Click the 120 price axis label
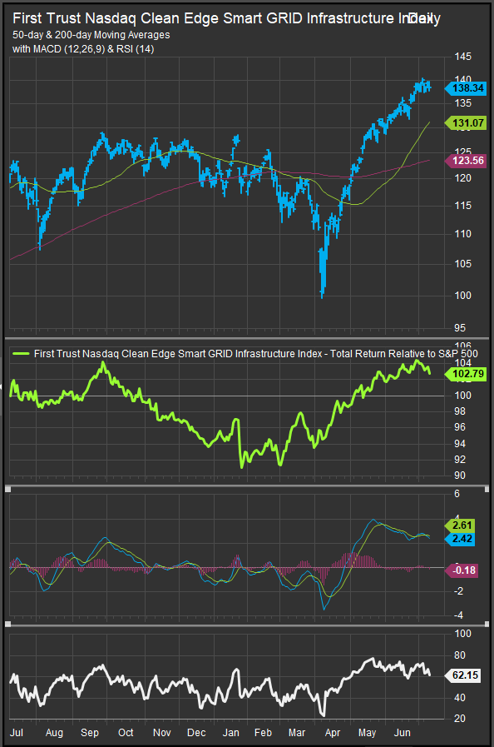 coord(463,178)
